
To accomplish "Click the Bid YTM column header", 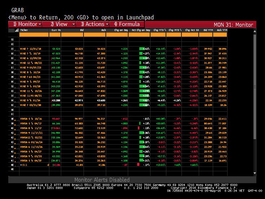I will (208, 30).
